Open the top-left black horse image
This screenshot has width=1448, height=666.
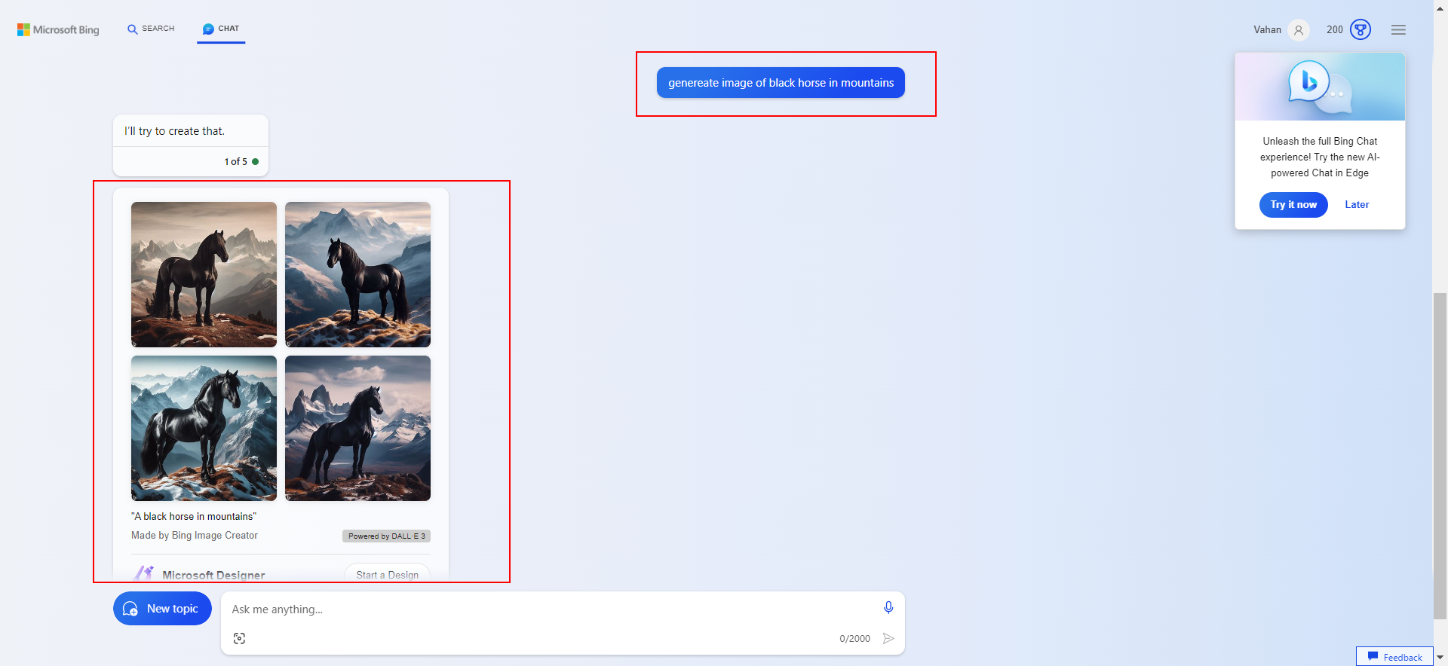pos(204,274)
